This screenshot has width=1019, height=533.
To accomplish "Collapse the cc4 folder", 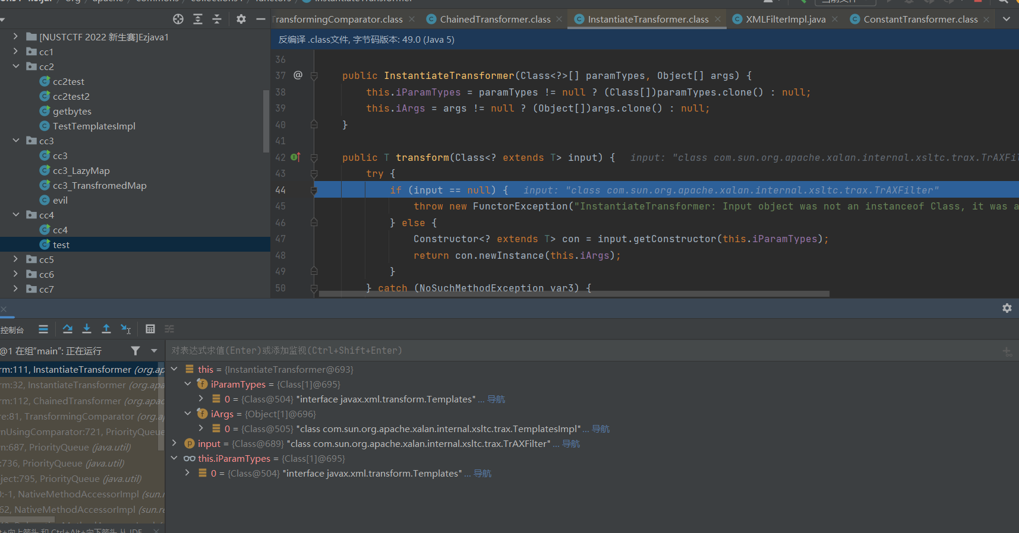I will coord(16,215).
